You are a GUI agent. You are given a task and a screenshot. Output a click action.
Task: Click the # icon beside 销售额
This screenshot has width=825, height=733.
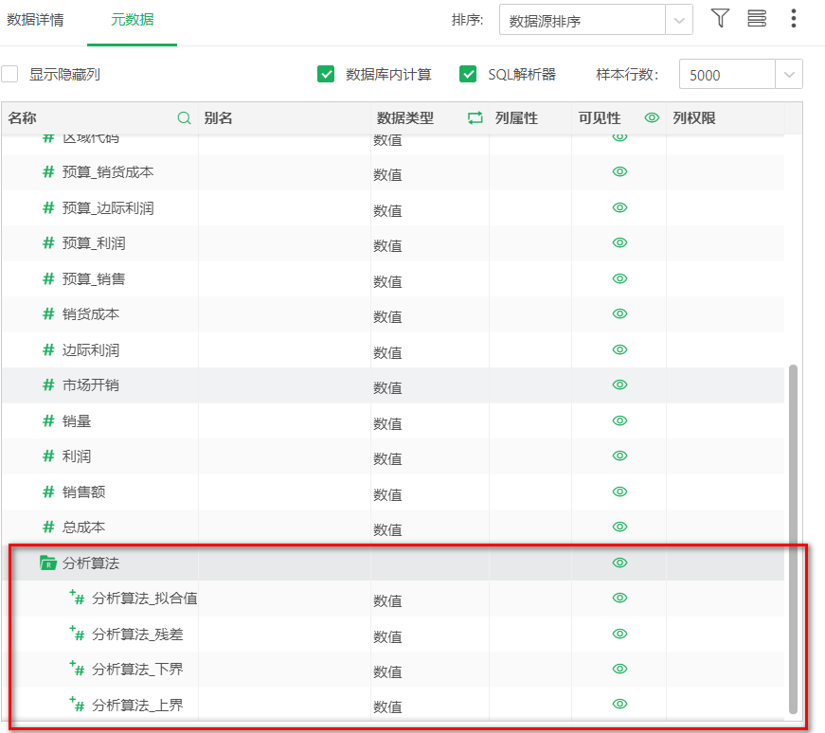click(48, 492)
